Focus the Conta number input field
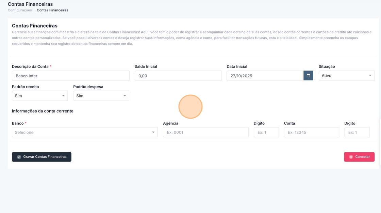Image resolution: width=381 pixels, height=213 pixels. click(311, 132)
